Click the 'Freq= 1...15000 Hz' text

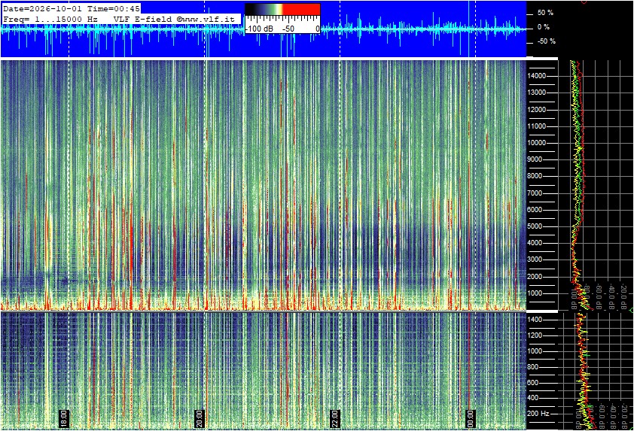50,19
